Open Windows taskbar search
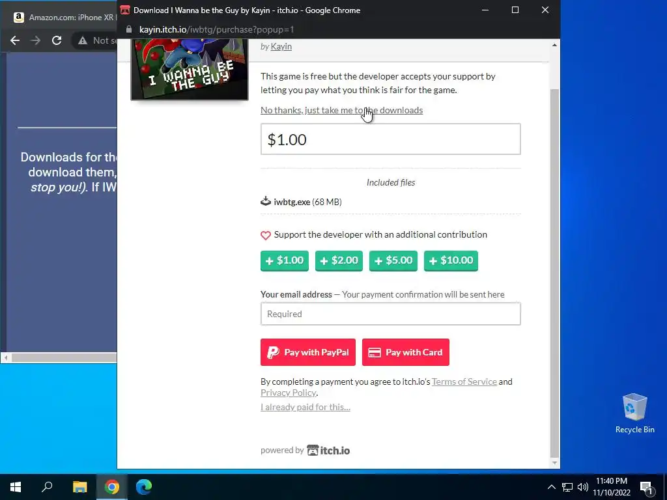This screenshot has height=500, width=667. 47,487
